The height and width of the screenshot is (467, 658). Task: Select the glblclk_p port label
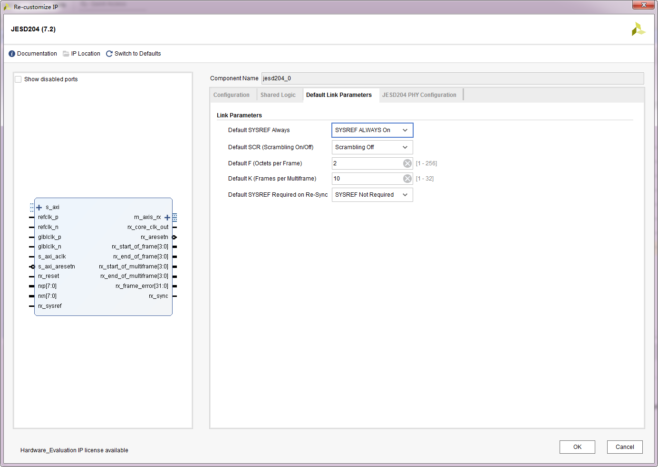coord(49,237)
